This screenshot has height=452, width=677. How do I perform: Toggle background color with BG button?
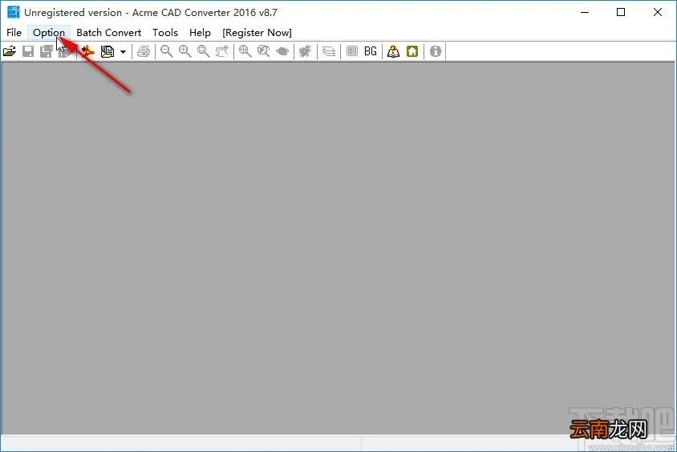370,51
